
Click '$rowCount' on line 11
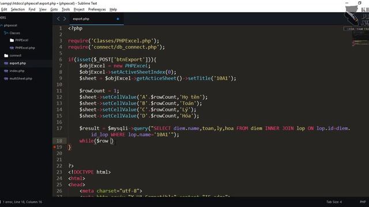(x=92, y=91)
